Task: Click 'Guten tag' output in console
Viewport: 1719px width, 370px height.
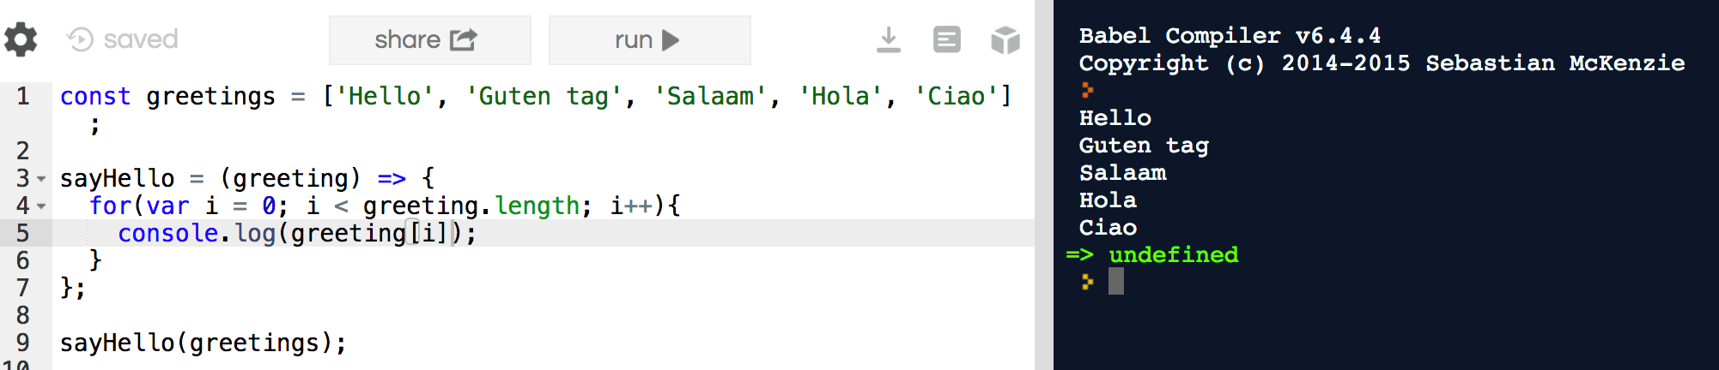Action: pos(1144,146)
